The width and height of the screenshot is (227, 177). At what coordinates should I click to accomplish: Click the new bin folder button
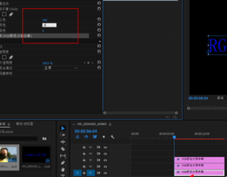(x=44, y=139)
